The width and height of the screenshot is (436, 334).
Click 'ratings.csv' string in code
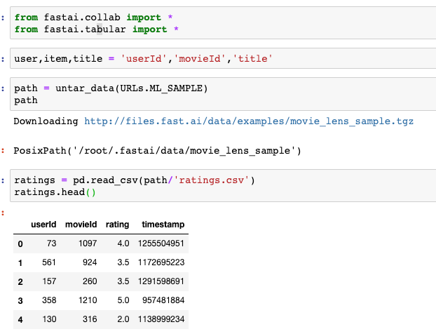(x=212, y=180)
